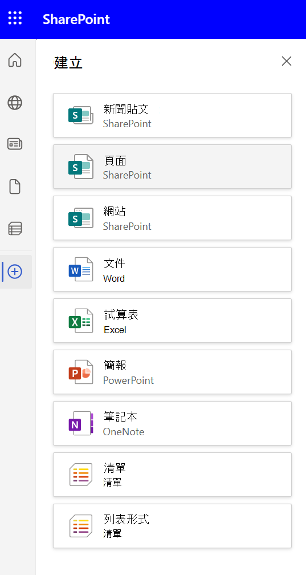
Task: Click the 建立 panel heading
Action: [x=68, y=63]
